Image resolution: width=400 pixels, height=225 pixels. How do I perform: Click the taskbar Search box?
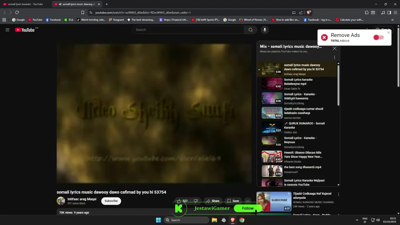pos(187,220)
